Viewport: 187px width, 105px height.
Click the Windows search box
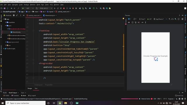[x=25, y=103]
